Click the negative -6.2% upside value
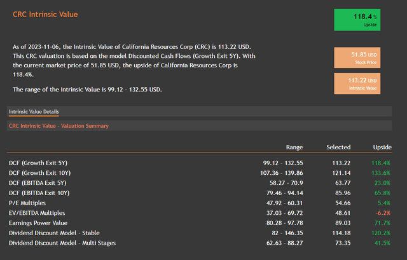The image size is (407, 260). (383, 213)
